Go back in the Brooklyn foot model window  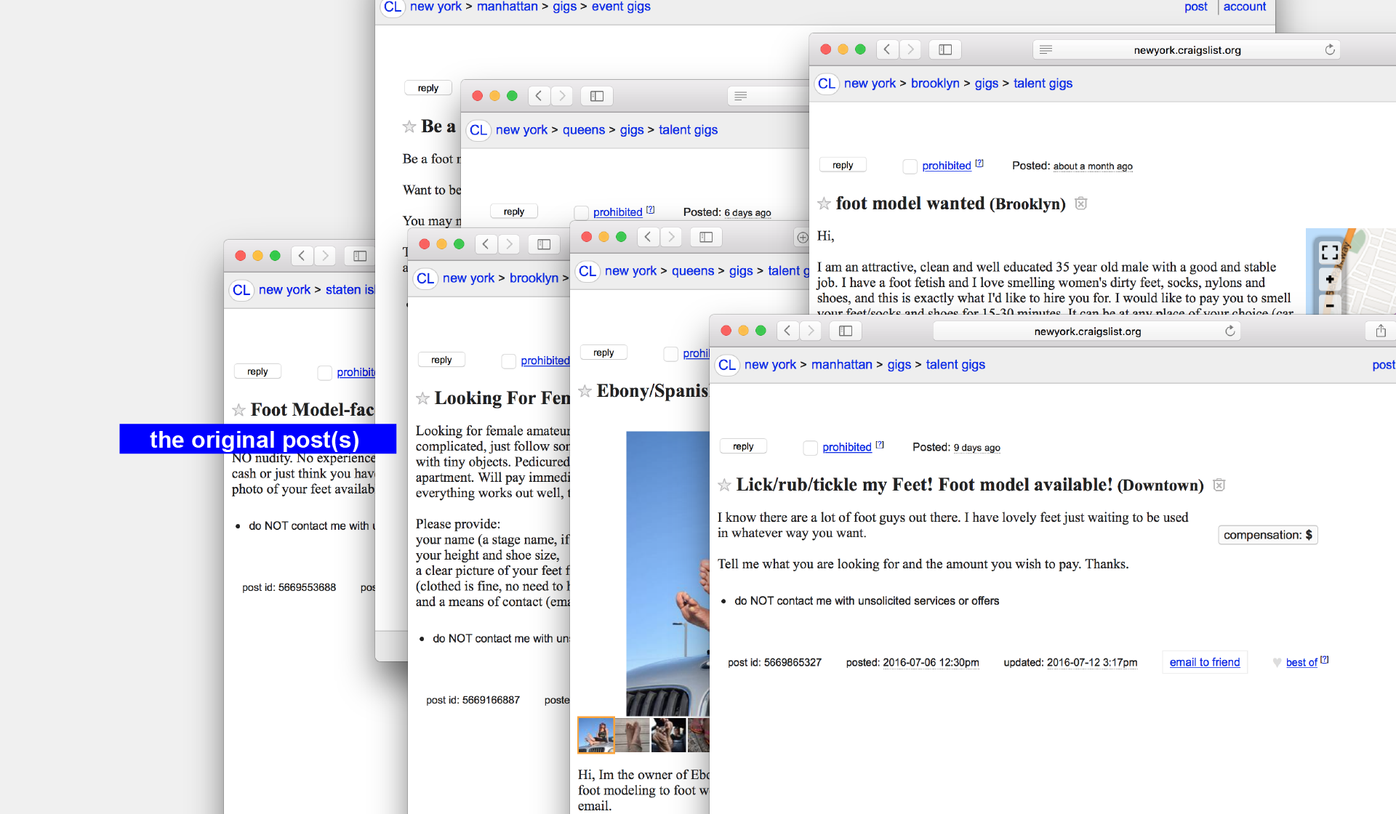coord(887,49)
